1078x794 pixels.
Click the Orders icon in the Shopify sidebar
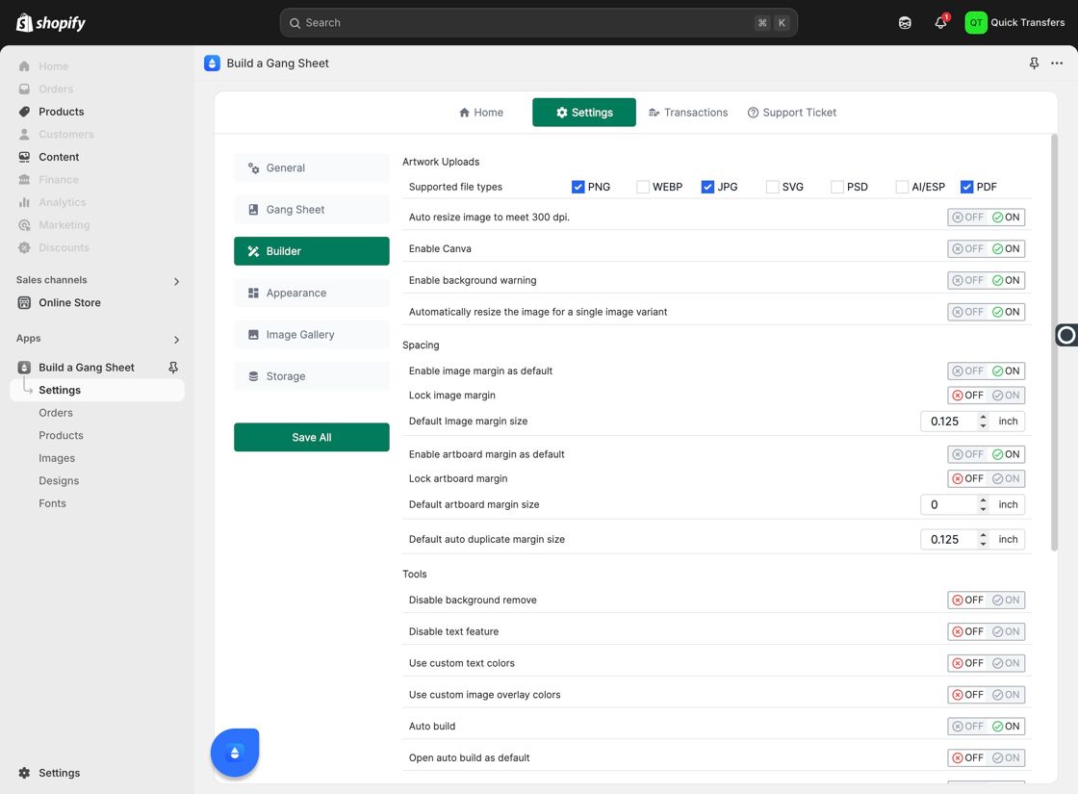pos(24,89)
